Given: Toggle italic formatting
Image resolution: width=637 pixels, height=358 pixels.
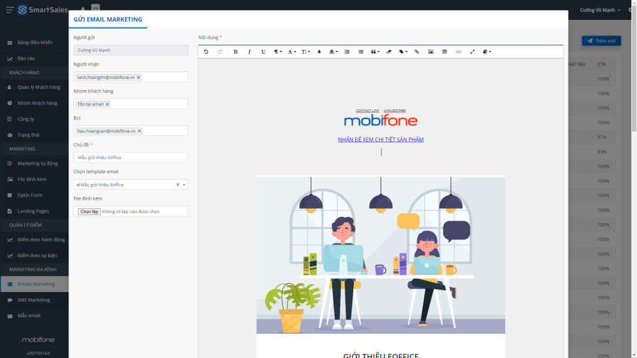Looking at the screenshot, I should [249, 52].
